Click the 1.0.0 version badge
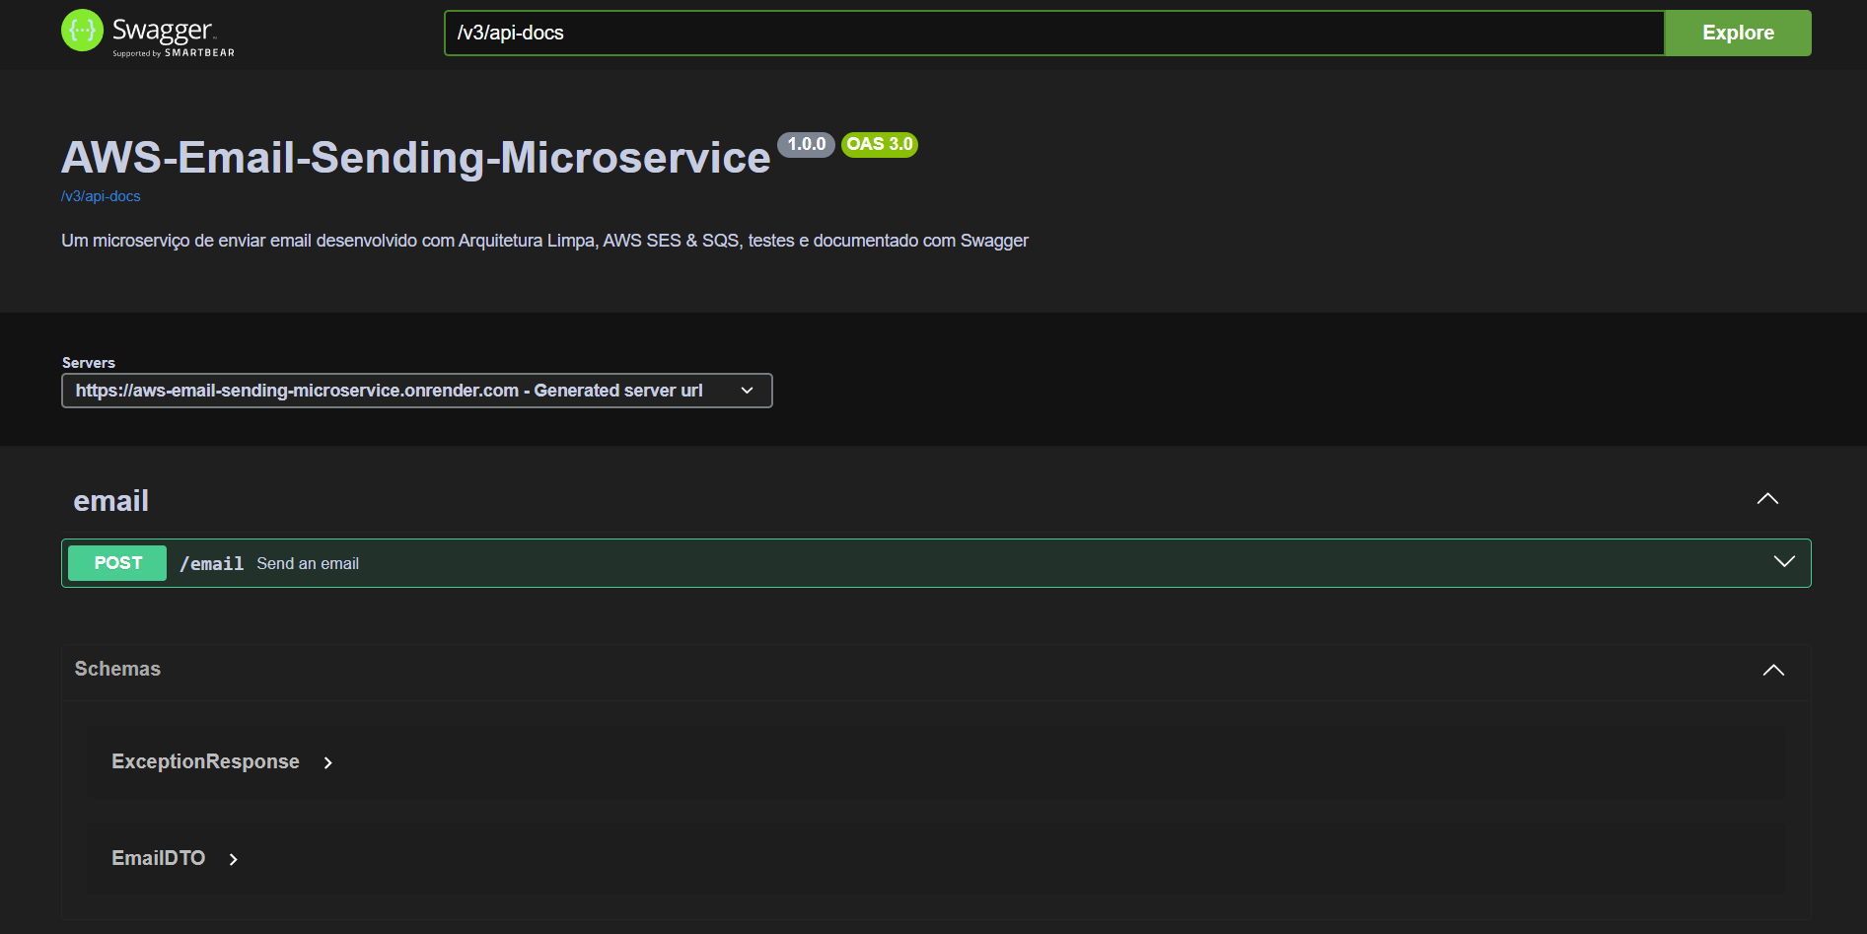Image resolution: width=1867 pixels, height=934 pixels. pos(806,144)
